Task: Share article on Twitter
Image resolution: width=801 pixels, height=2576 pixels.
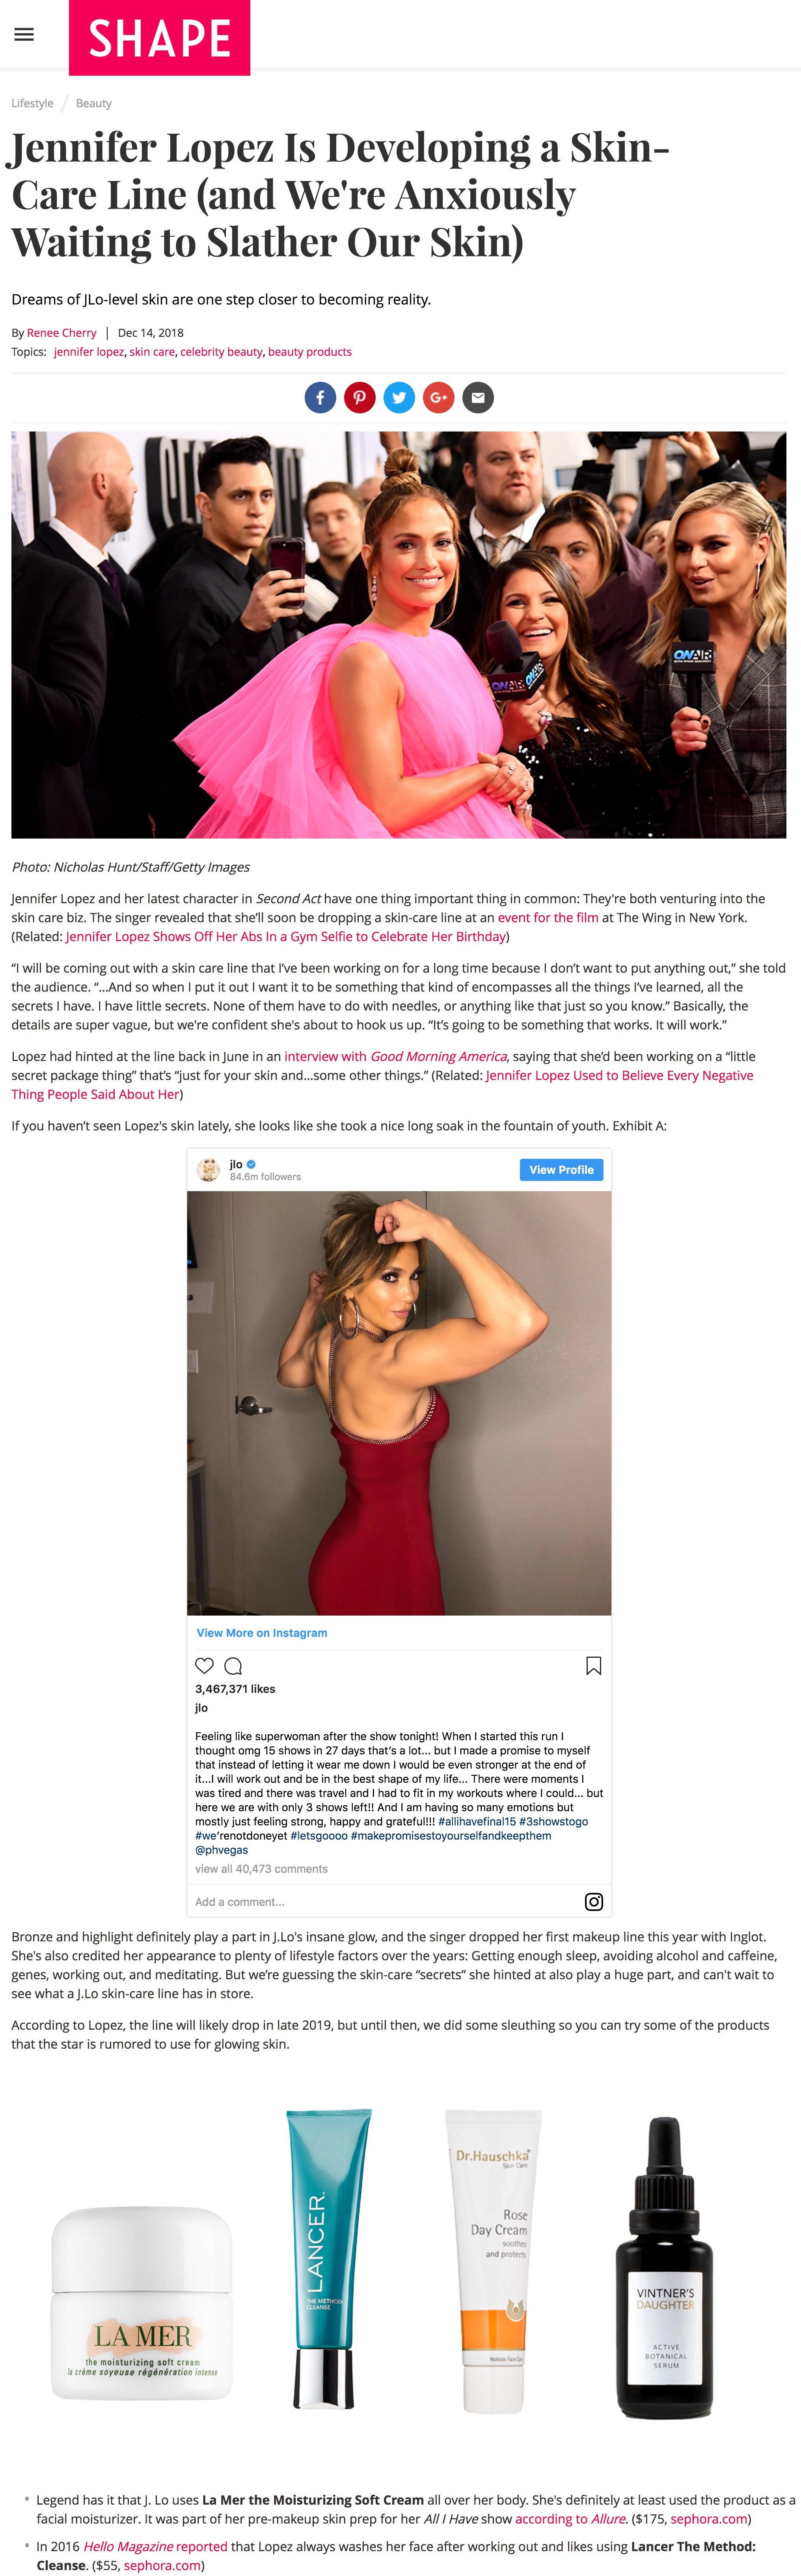Action: pyautogui.click(x=399, y=398)
